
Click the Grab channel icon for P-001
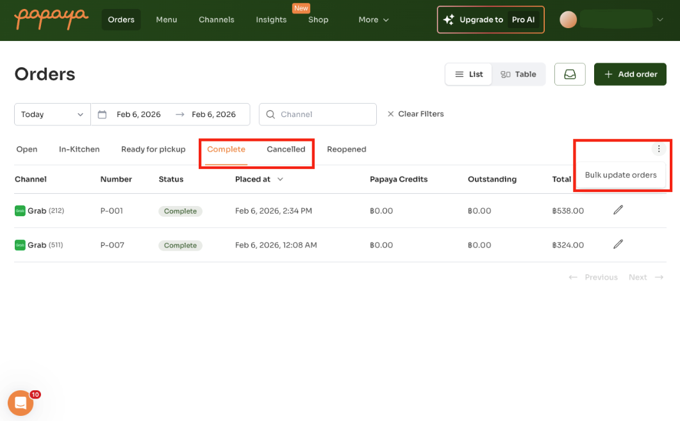coord(19,209)
